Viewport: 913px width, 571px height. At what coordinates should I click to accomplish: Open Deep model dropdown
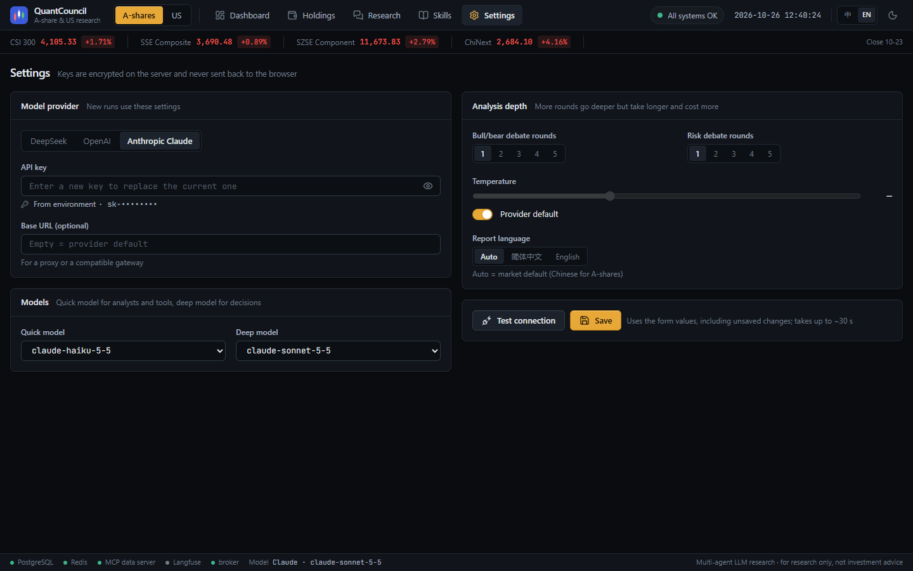(x=338, y=351)
